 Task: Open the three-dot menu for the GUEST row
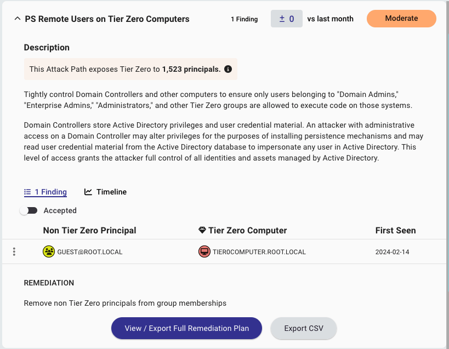[14, 251]
